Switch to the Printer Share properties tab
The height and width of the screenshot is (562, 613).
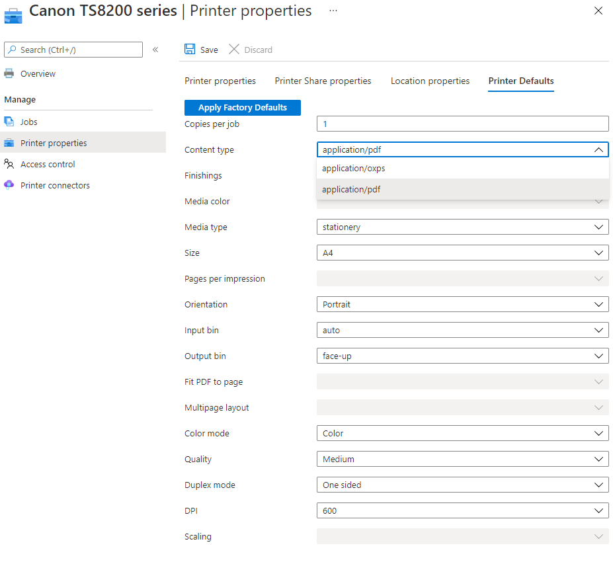pos(323,81)
